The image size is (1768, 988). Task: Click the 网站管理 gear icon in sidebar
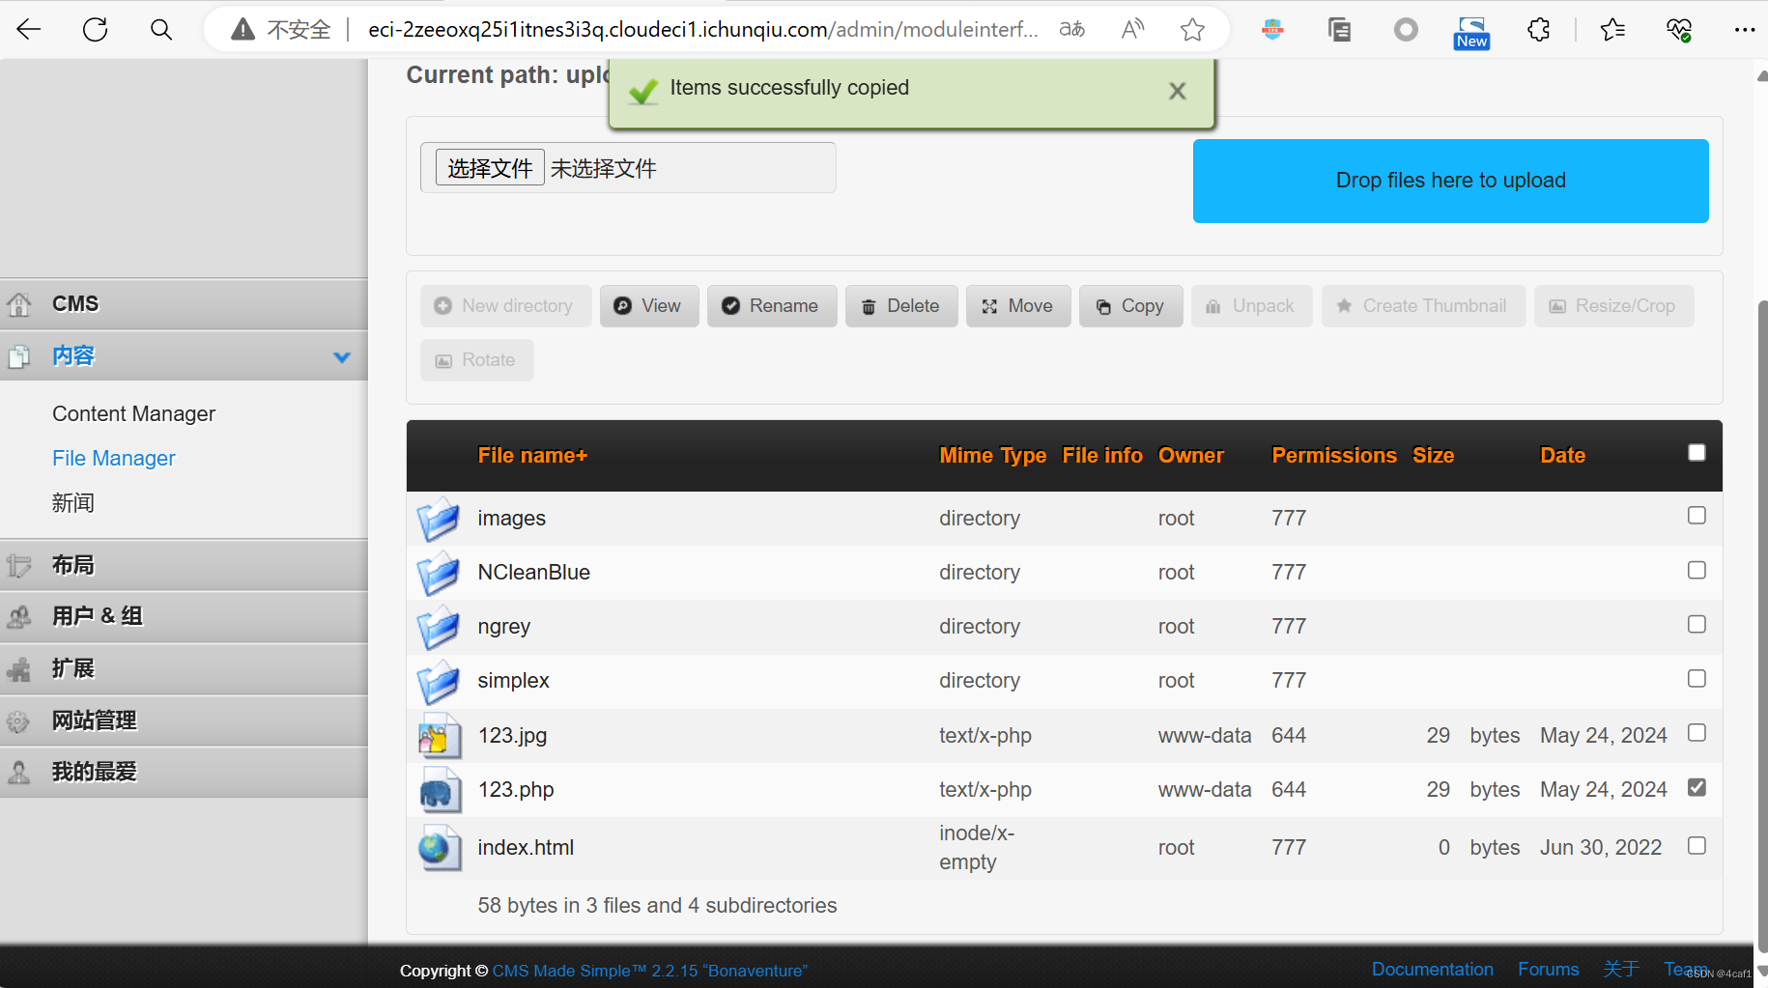pyautogui.click(x=19, y=720)
